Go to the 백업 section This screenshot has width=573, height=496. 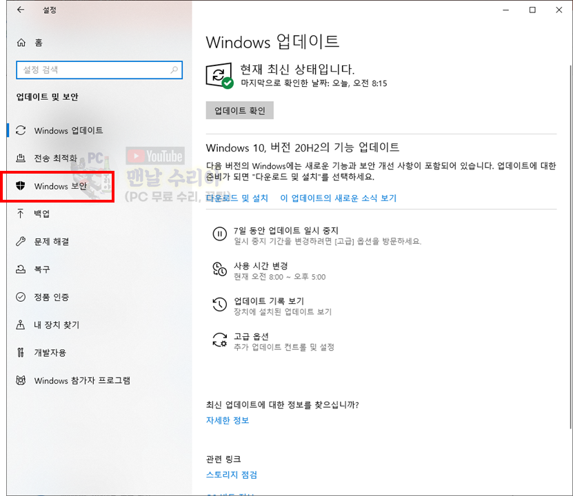(x=41, y=214)
